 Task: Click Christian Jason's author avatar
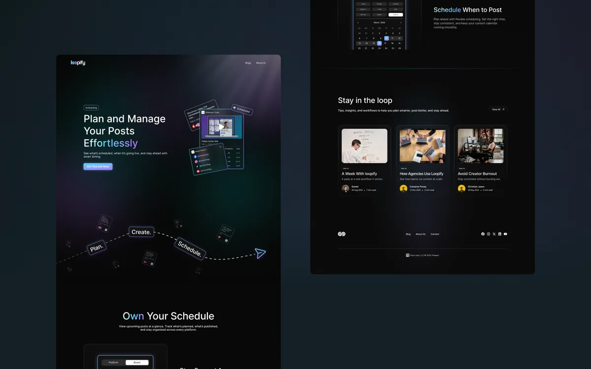[461, 188]
